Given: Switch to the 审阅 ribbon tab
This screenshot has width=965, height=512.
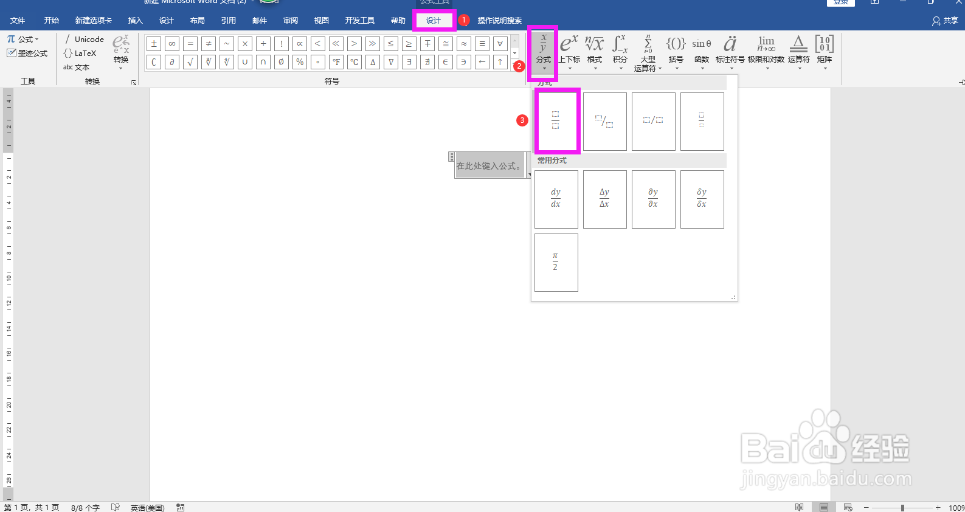Looking at the screenshot, I should 291,21.
